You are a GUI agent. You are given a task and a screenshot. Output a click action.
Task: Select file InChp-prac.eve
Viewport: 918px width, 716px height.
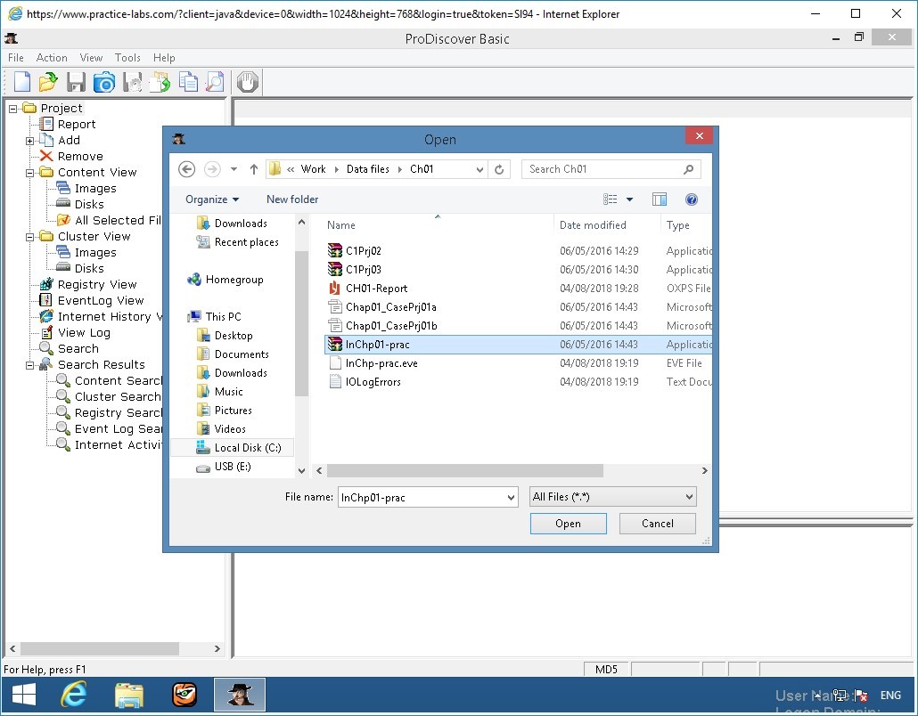(x=381, y=363)
